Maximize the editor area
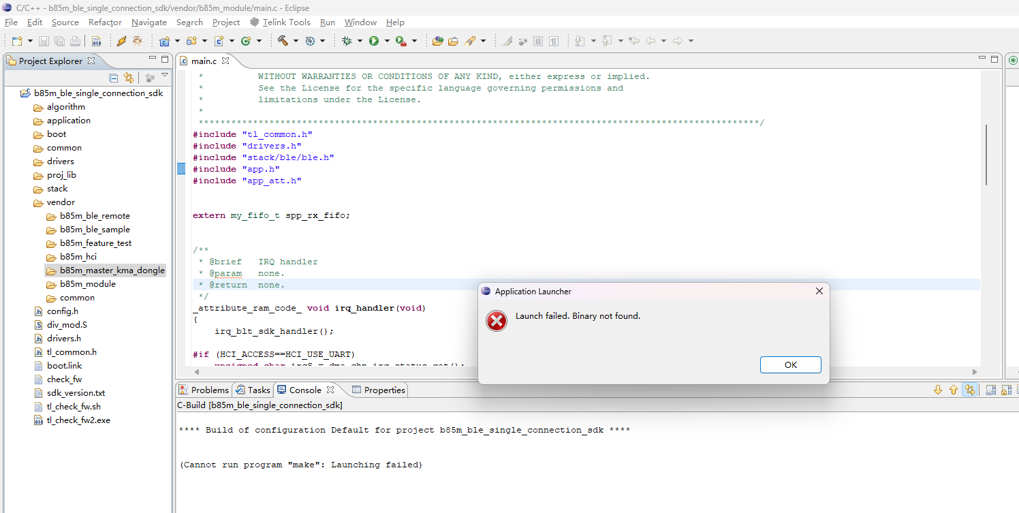 pos(995,60)
